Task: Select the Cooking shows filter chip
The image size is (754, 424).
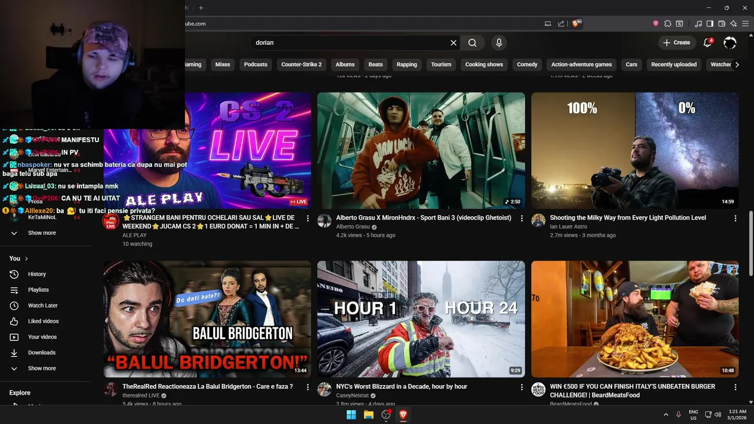Action: (x=484, y=65)
